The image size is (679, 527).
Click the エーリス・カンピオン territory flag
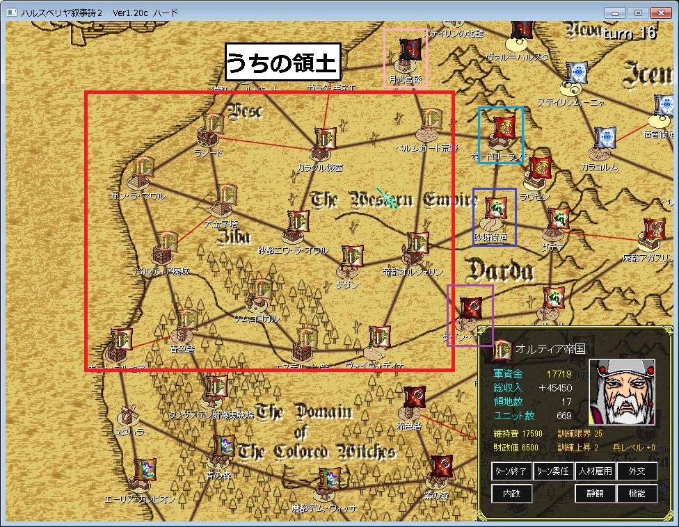(x=145, y=470)
